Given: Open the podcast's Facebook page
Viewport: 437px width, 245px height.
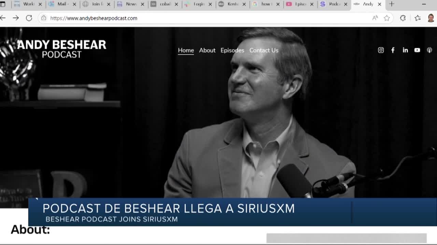Looking at the screenshot, I should (x=393, y=50).
